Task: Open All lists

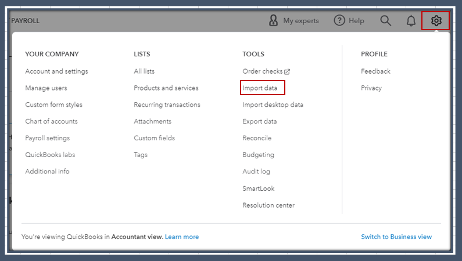Action: 144,71
